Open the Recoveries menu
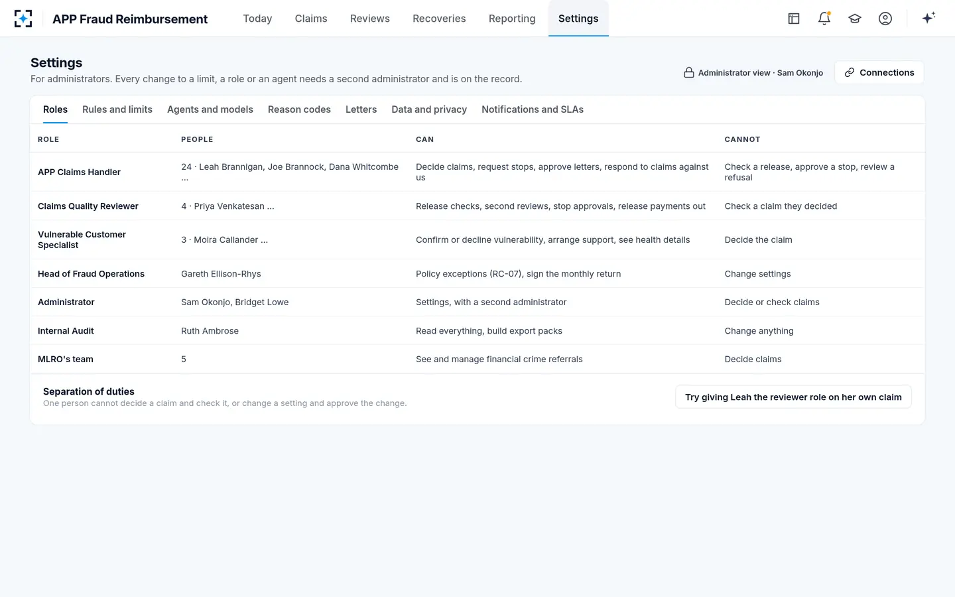 click(x=439, y=19)
